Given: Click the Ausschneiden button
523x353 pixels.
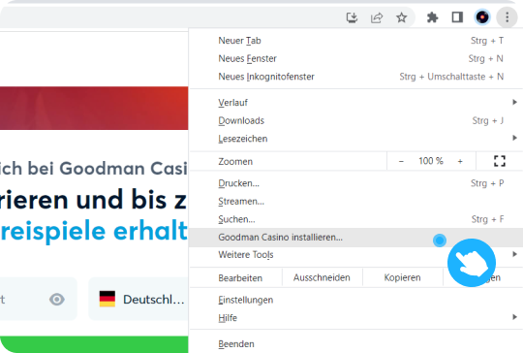Looking at the screenshot, I should (x=322, y=277).
